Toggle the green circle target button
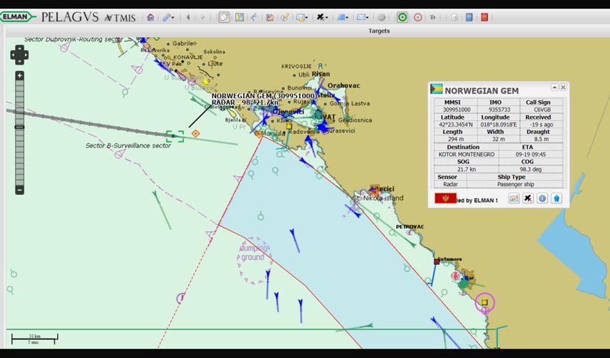610x358 pixels. 402,17
